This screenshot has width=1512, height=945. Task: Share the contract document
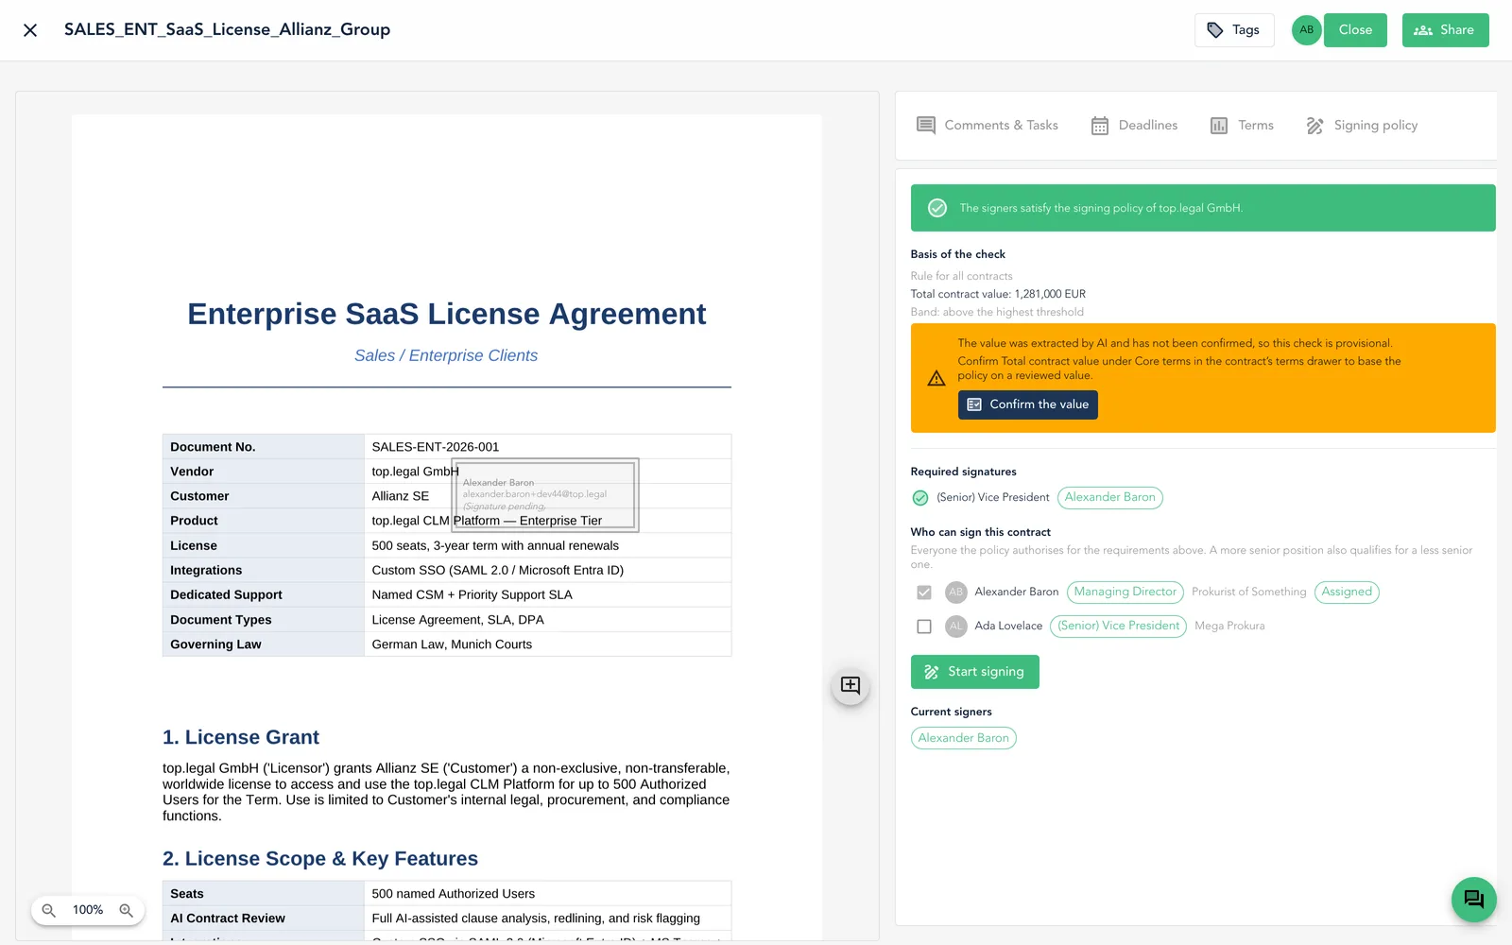(1445, 30)
